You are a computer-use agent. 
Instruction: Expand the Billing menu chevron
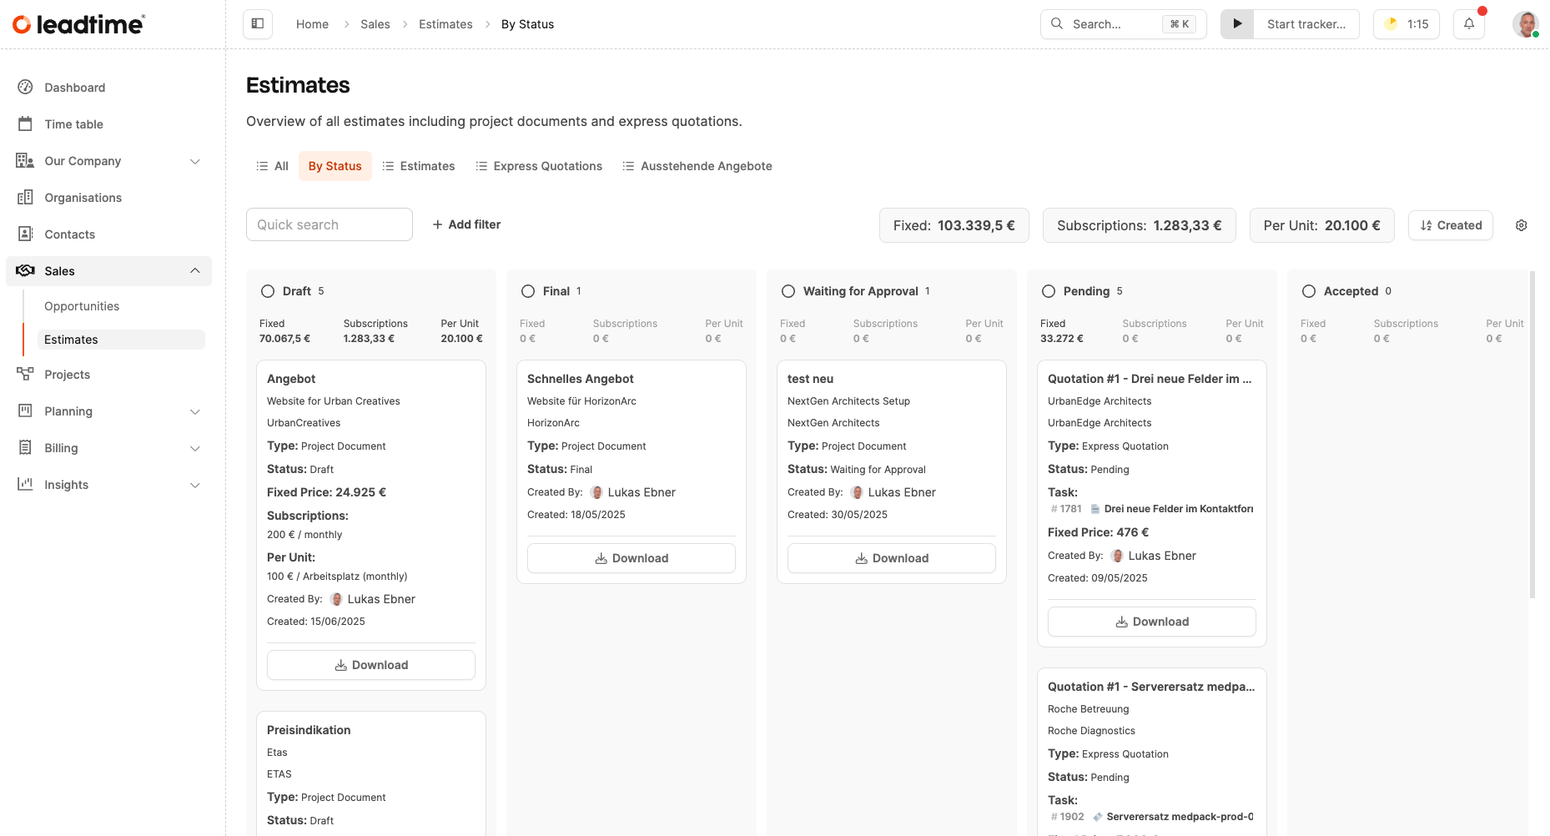195,448
